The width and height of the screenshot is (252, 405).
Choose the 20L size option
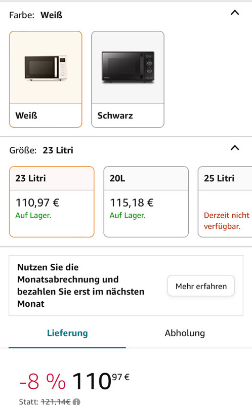tap(146, 201)
